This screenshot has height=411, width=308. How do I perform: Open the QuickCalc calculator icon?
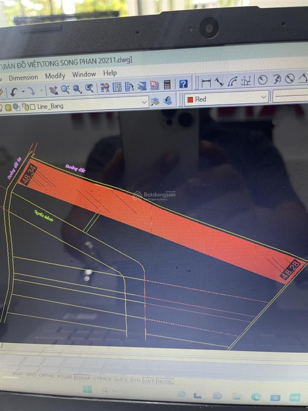pyautogui.click(x=167, y=85)
